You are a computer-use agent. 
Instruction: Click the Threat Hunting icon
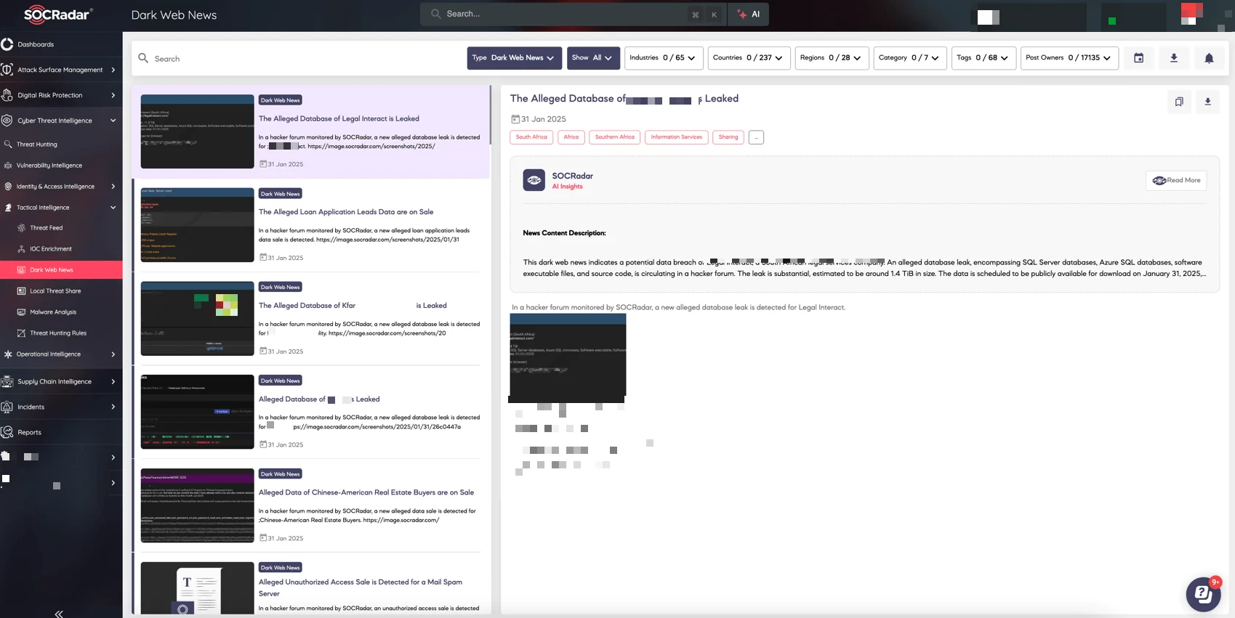click(x=8, y=144)
